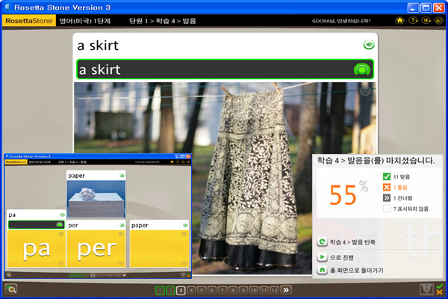Click the inset 'pa' card microphone button
Viewport: 448px width, 299px height.
[x=60, y=225]
